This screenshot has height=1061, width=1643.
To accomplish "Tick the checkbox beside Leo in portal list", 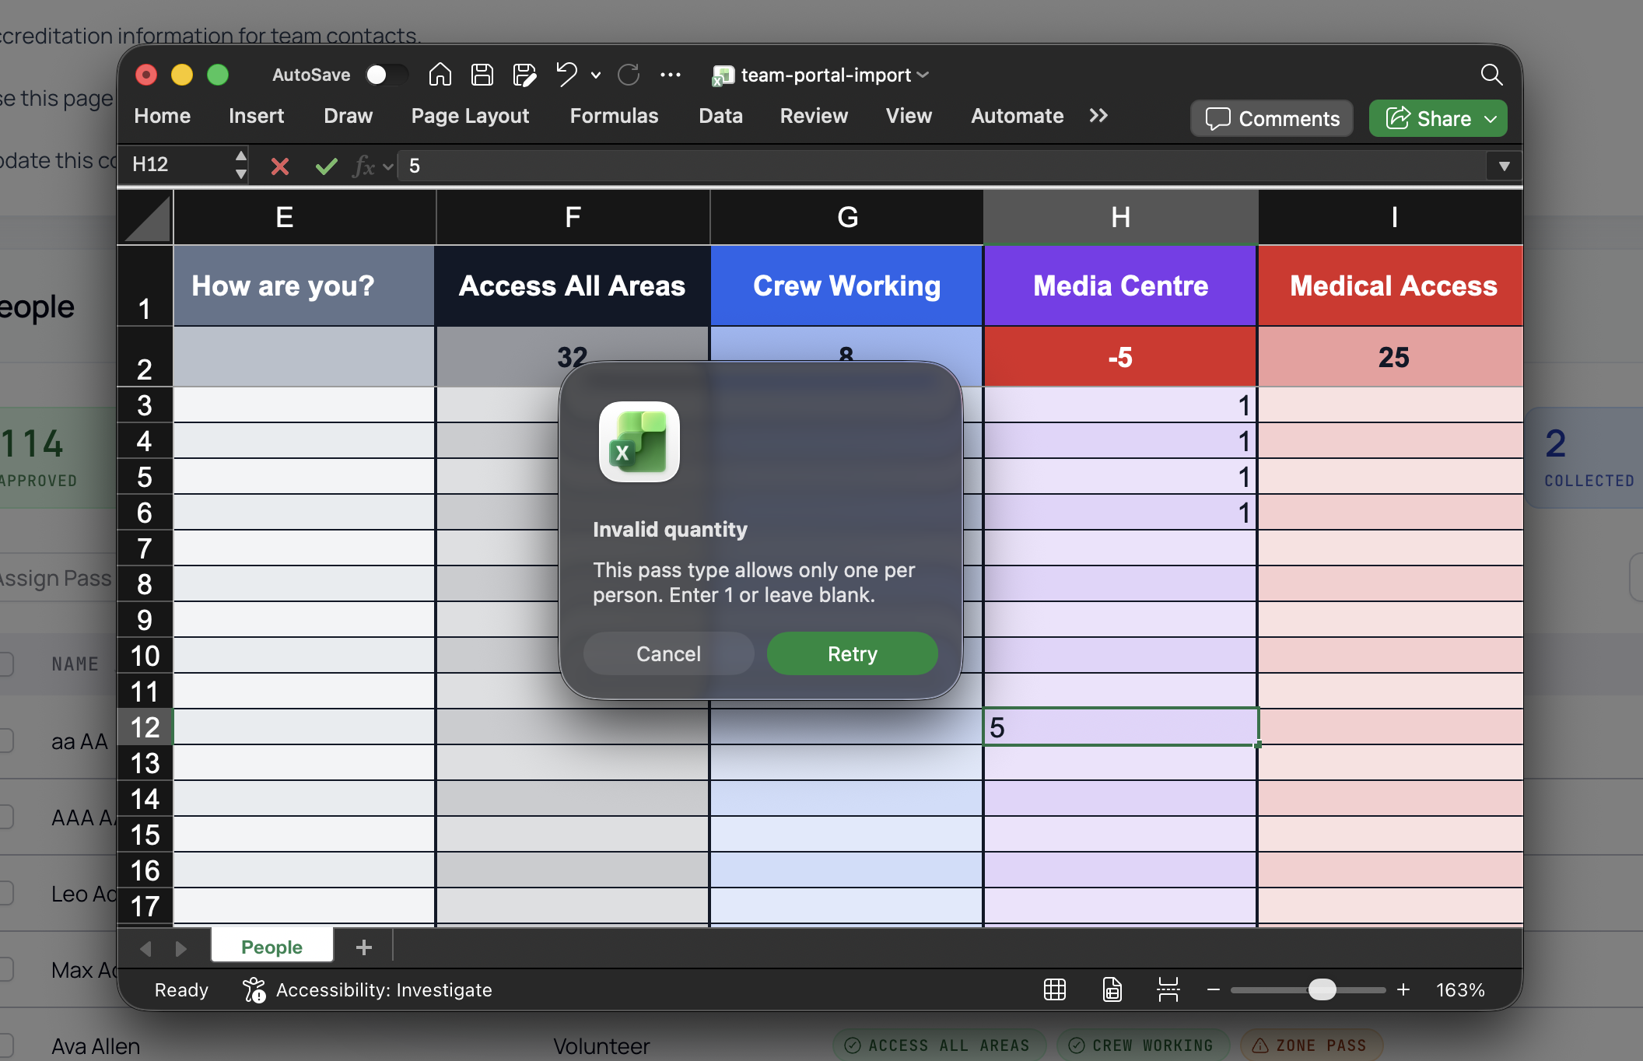I will 5,893.
